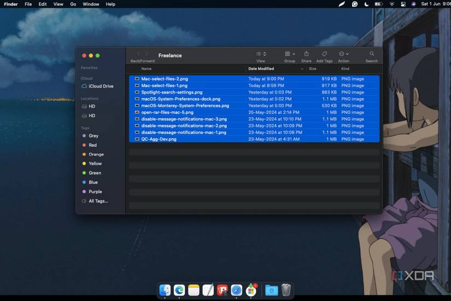
Task: Open the Notes app in the Dock
Action: point(194,290)
